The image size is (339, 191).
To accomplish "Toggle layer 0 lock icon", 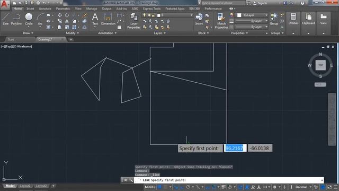I will (x=153, y=15).
